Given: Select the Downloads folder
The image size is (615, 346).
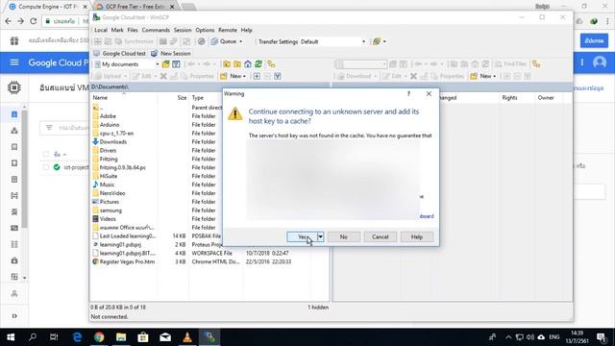Looking at the screenshot, I should tap(112, 142).
